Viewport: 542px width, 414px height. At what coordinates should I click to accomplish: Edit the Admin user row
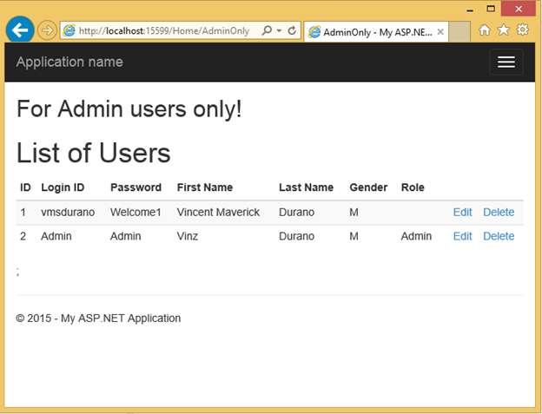tap(462, 236)
